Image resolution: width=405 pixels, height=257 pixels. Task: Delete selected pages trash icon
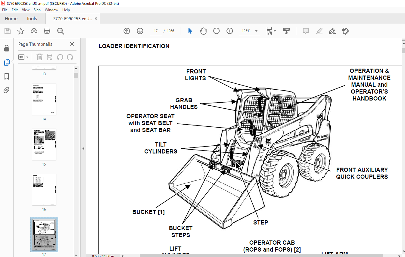[x=39, y=57]
